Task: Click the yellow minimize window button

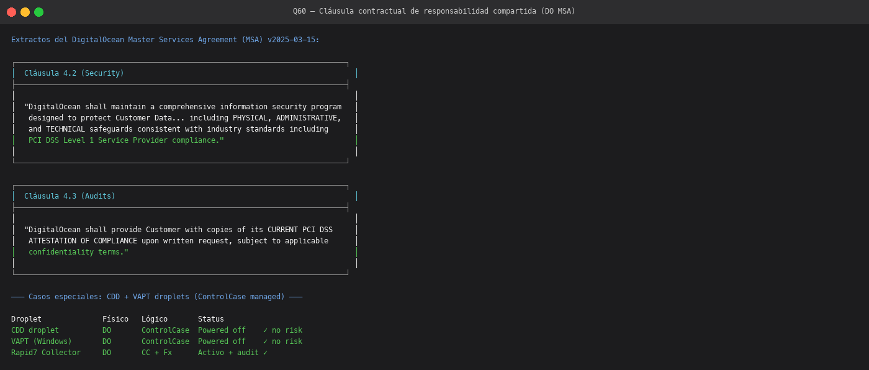Action: pyautogui.click(x=25, y=12)
